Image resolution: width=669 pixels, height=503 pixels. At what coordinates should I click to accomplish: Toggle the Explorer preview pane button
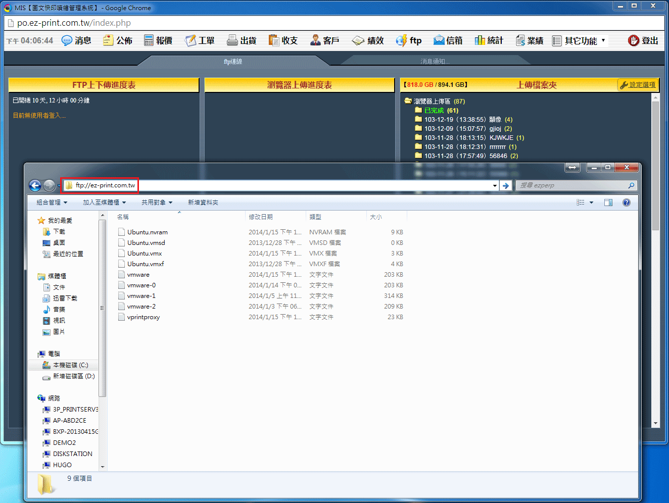(x=608, y=203)
